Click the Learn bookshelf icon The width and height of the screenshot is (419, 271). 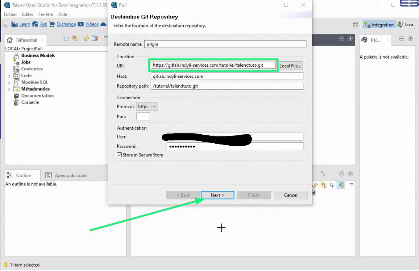pyautogui.click(x=14, y=25)
